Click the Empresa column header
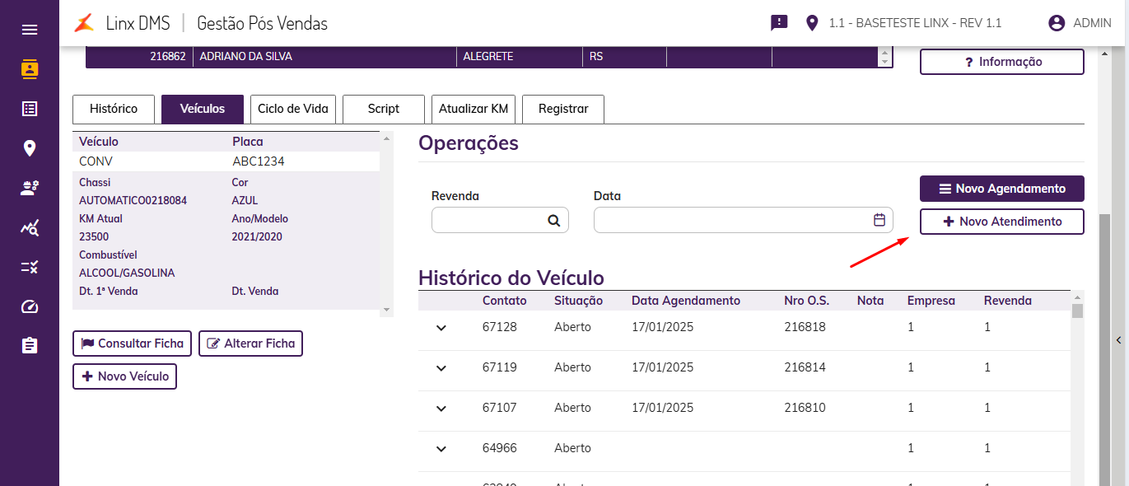 pos(931,301)
